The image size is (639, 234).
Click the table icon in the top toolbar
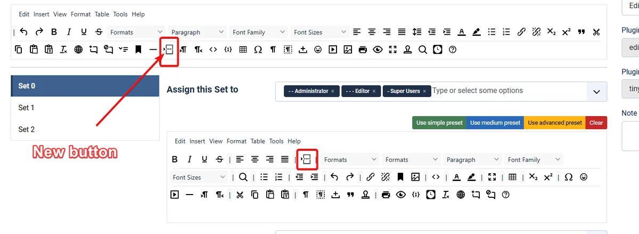click(x=243, y=50)
